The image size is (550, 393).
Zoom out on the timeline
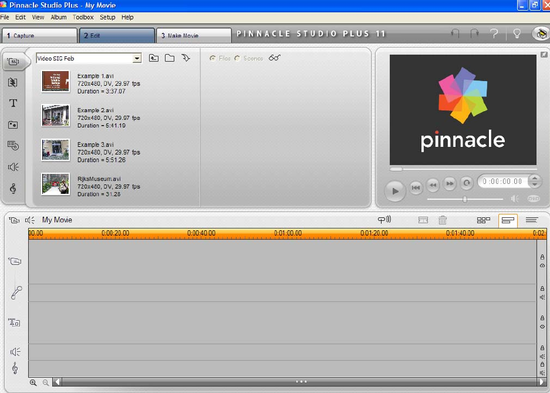(46, 382)
